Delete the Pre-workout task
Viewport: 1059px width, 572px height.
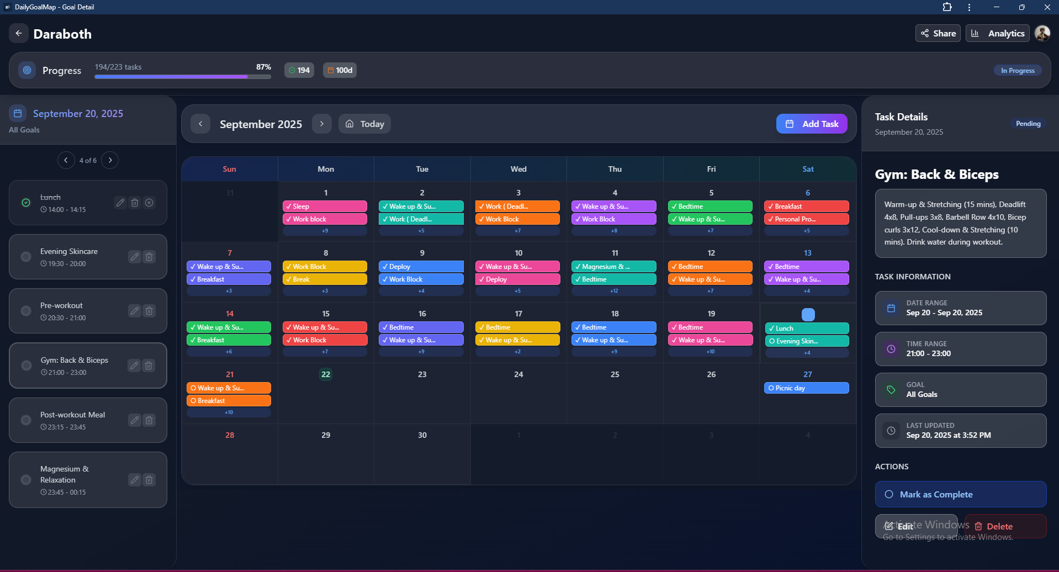click(x=149, y=311)
